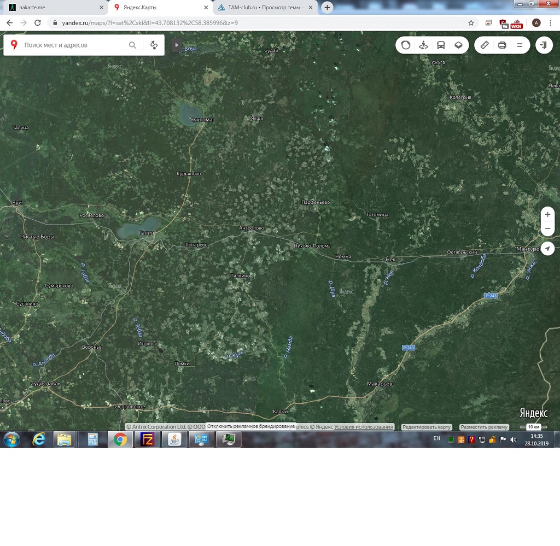
Task: Click the Условия использования link
Action: pyautogui.click(x=364, y=427)
